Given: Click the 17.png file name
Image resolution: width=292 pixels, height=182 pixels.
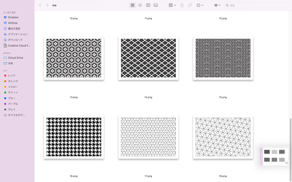Looking at the screenshot, I should [148, 176].
